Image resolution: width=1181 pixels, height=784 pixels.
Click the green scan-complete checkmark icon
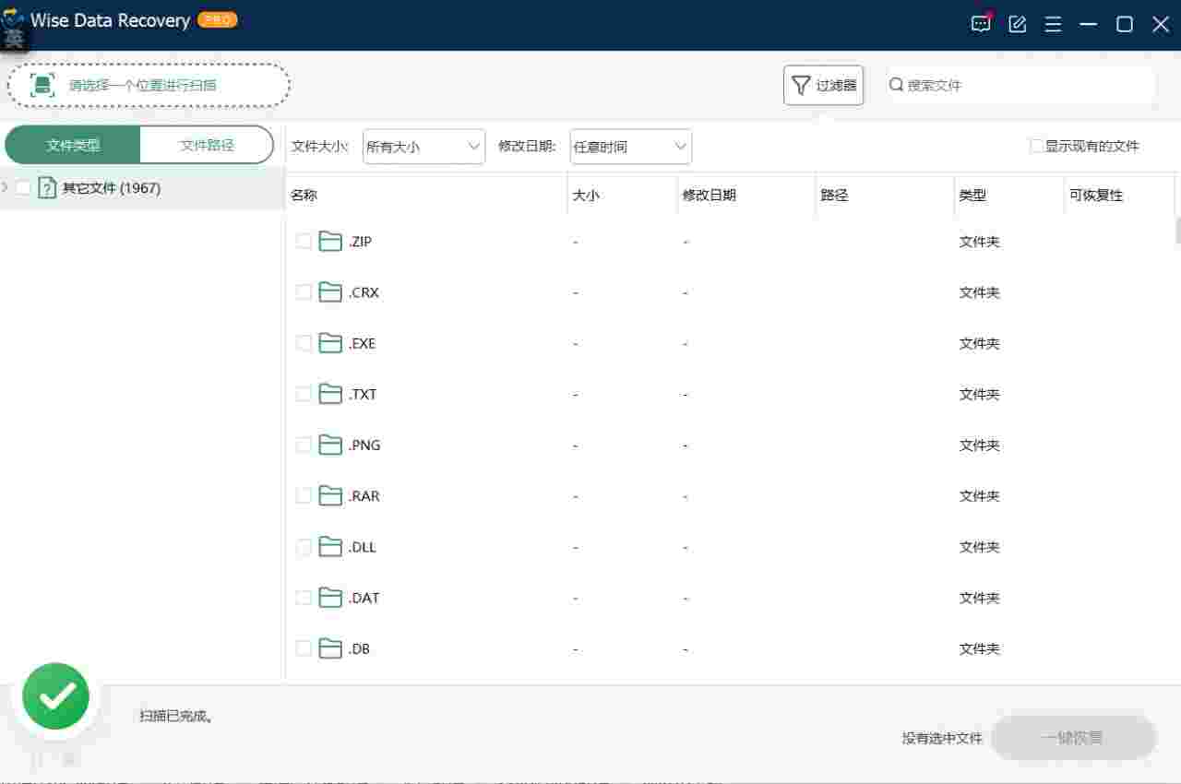click(x=56, y=697)
